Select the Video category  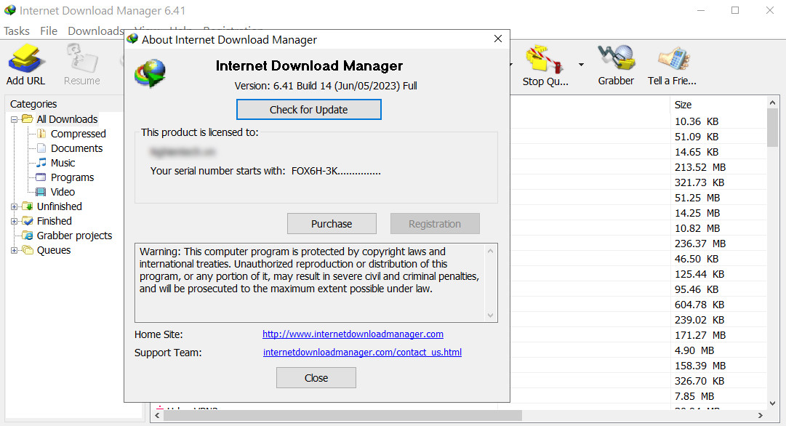(63, 192)
